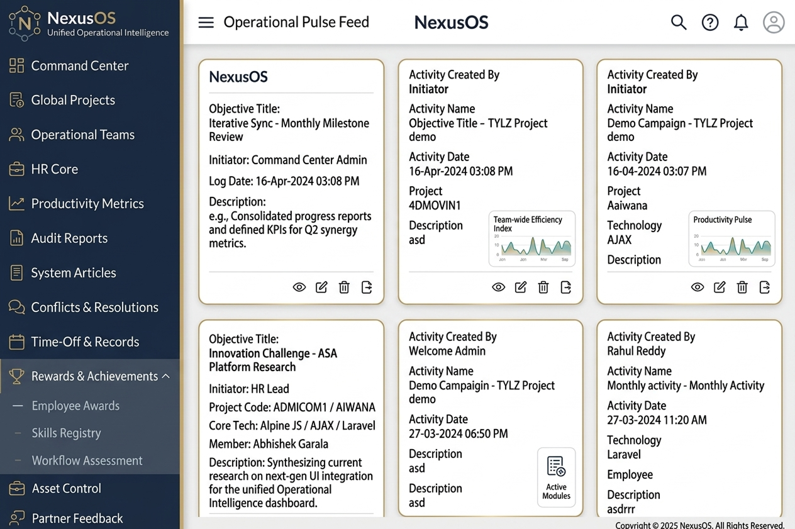Delete the Iterative Sync objective card

344,287
